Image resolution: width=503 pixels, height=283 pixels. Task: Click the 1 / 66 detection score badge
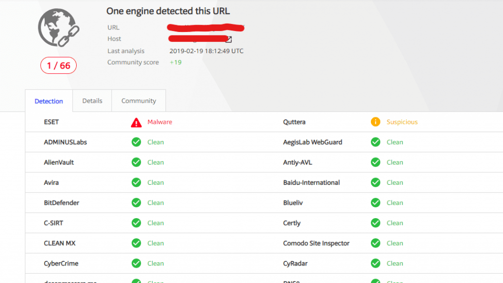coord(58,65)
